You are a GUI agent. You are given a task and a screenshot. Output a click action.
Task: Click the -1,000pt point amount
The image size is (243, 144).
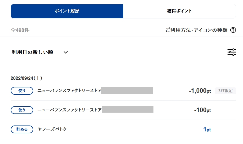(x=200, y=91)
